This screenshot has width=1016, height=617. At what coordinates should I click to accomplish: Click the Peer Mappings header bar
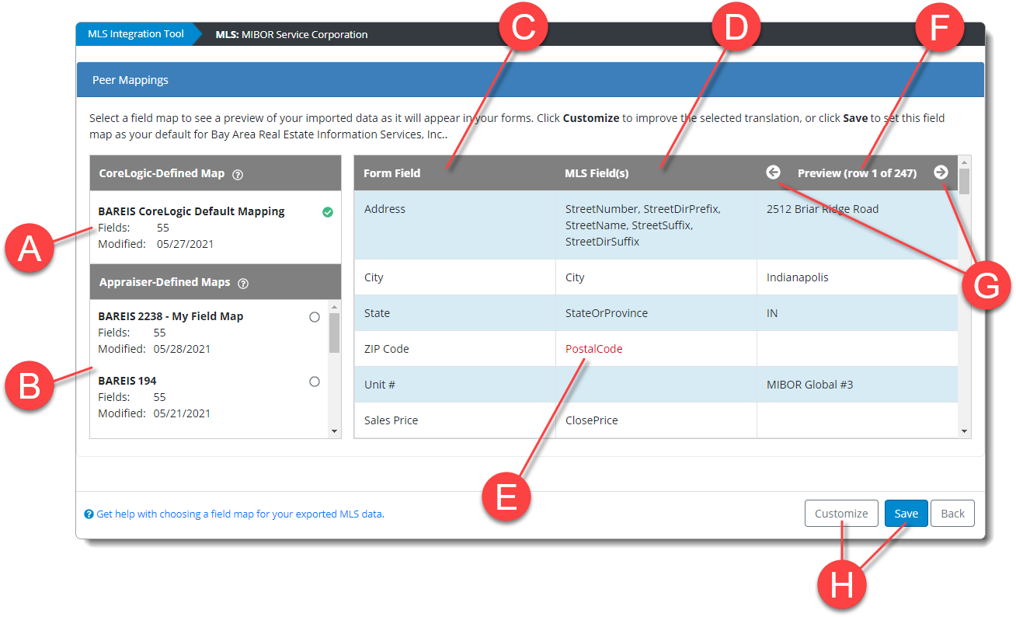(x=530, y=80)
